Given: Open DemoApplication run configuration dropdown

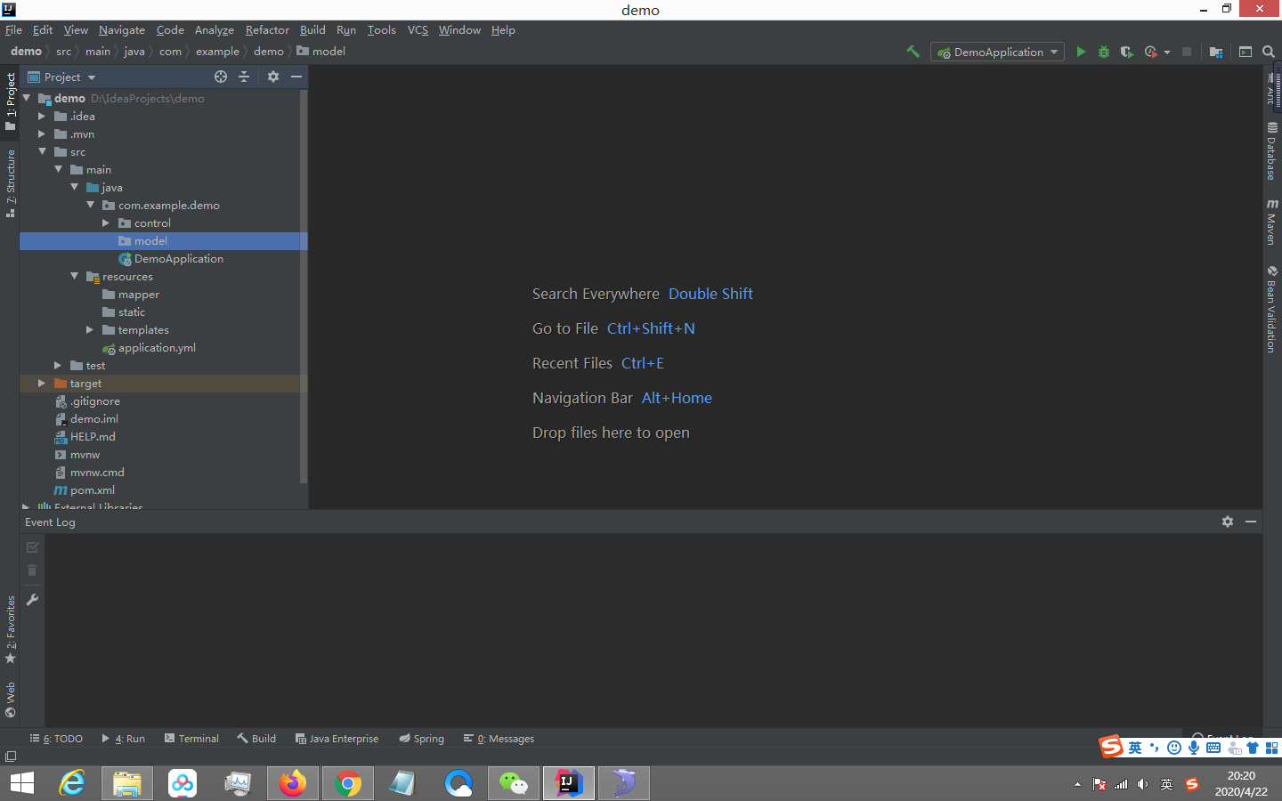Looking at the screenshot, I should tap(997, 52).
